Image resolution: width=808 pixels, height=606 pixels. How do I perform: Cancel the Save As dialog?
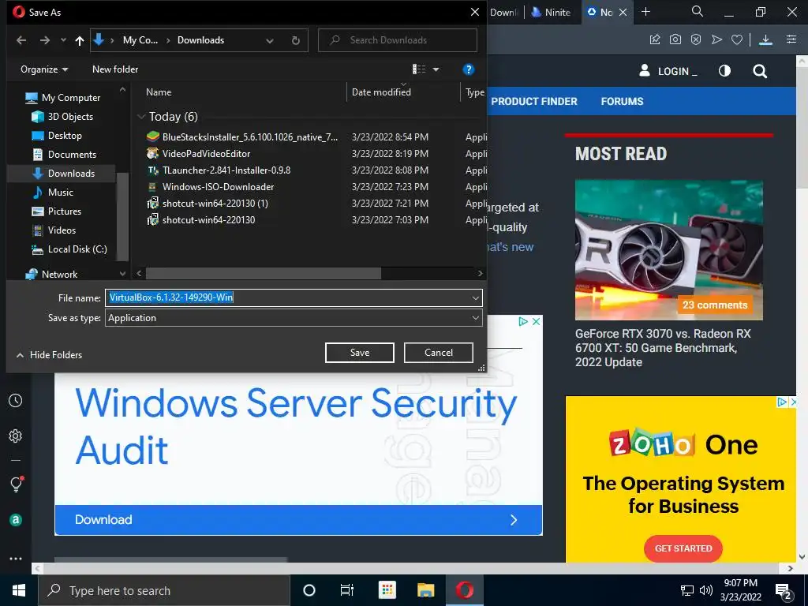click(438, 353)
